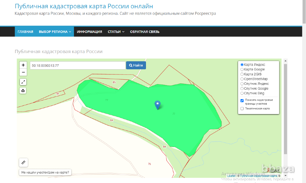Switch to the OpenStreetMap layer
This screenshot has width=306, height=183.
[242, 79]
